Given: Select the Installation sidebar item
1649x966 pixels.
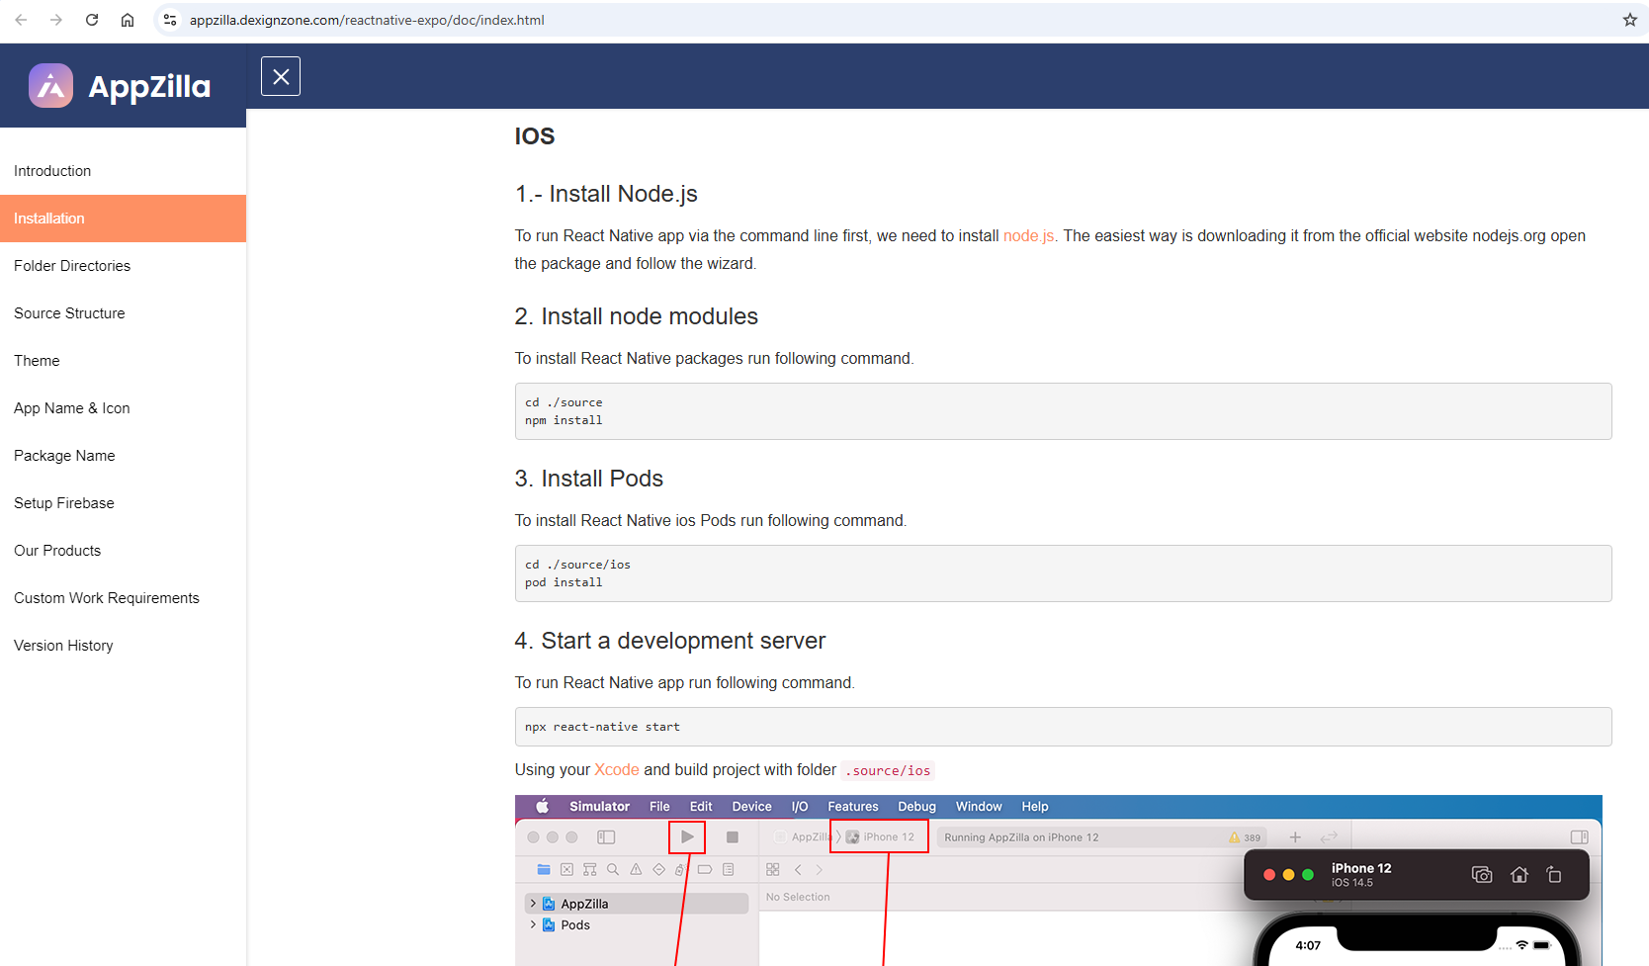Looking at the screenshot, I should pyautogui.click(x=123, y=219).
